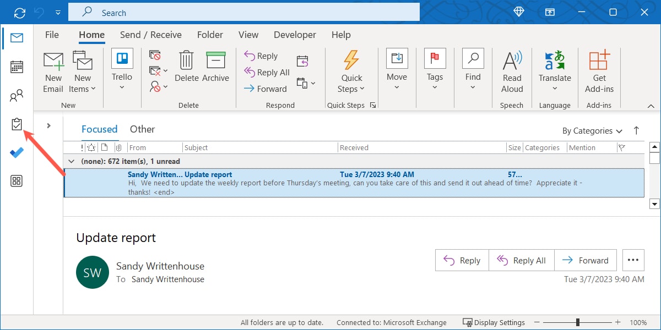
Task: Open the Send / Receive ribbon tab
Action: (x=150, y=34)
